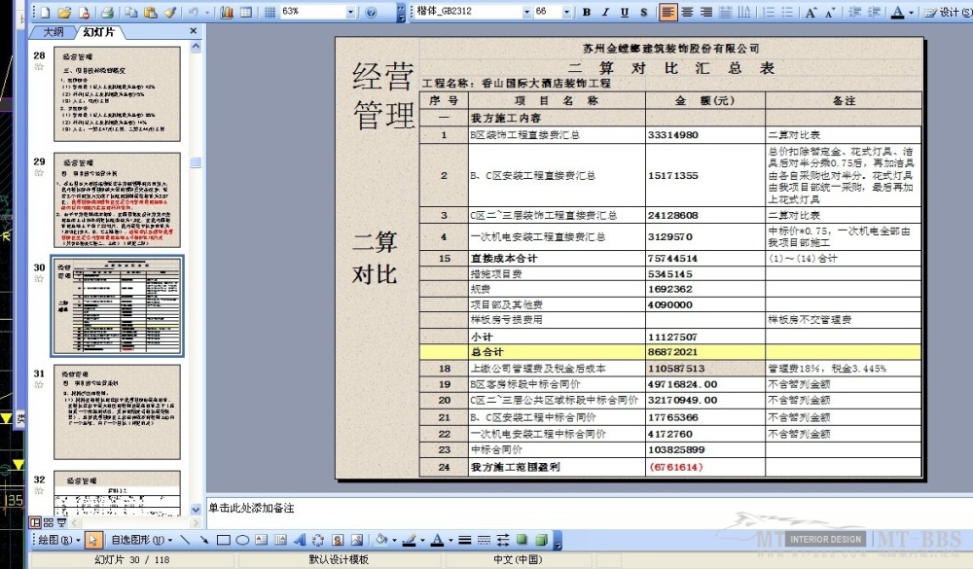This screenshot has height=569, width=973.
Task: Open the 自选图形 AutoShapes menu
Action: [139, 540]
